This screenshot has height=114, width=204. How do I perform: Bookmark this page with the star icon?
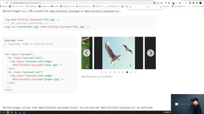click(x=161, y=3)
